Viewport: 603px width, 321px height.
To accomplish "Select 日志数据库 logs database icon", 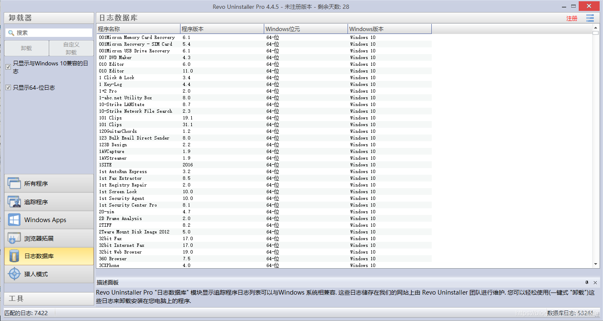I will pyautogui.click(x=14, y=256).
